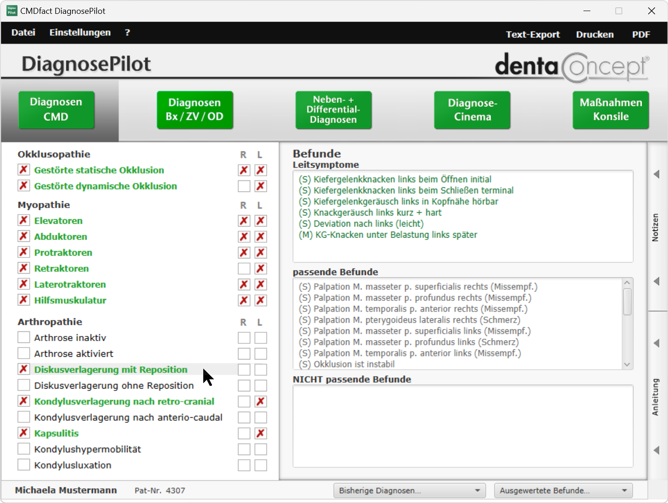Click finding KG-Knacken unter Belastung links später
Viewport: 668px width, 503px height.
[388, 234]
